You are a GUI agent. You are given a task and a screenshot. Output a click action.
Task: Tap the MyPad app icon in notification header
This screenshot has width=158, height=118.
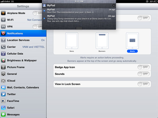[44, 5]
